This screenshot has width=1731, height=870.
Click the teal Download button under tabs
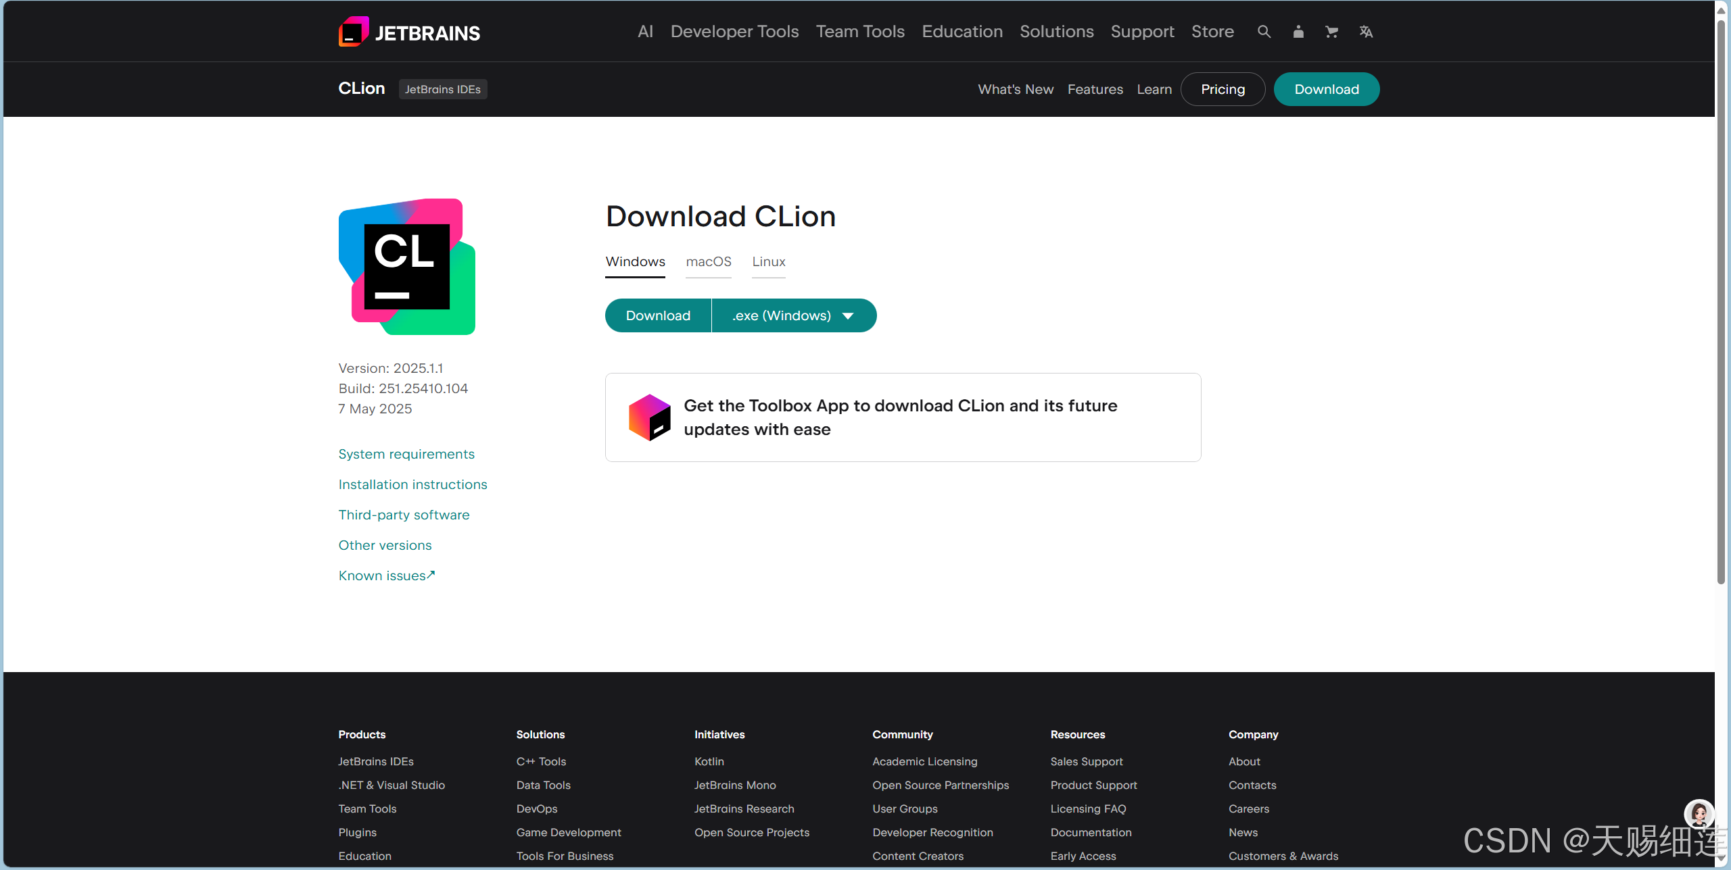pos(658,315)
